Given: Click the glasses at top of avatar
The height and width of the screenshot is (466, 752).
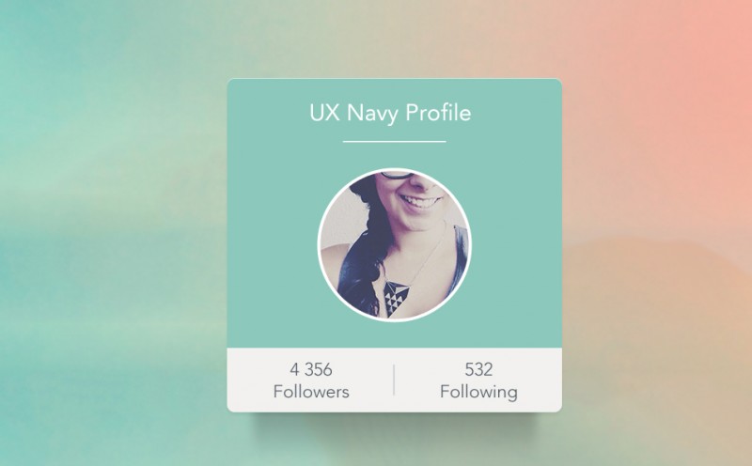Looking at the screenshot, I should [397, 175].
